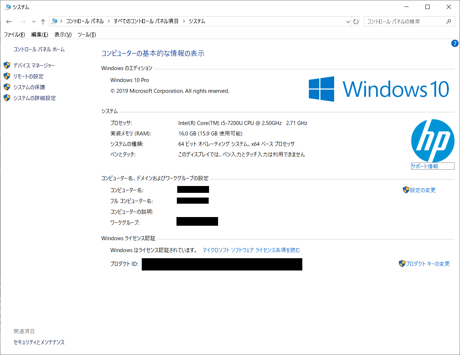
Task: Select the 16.0 GB RAM value
Action: tap(210, 134)
